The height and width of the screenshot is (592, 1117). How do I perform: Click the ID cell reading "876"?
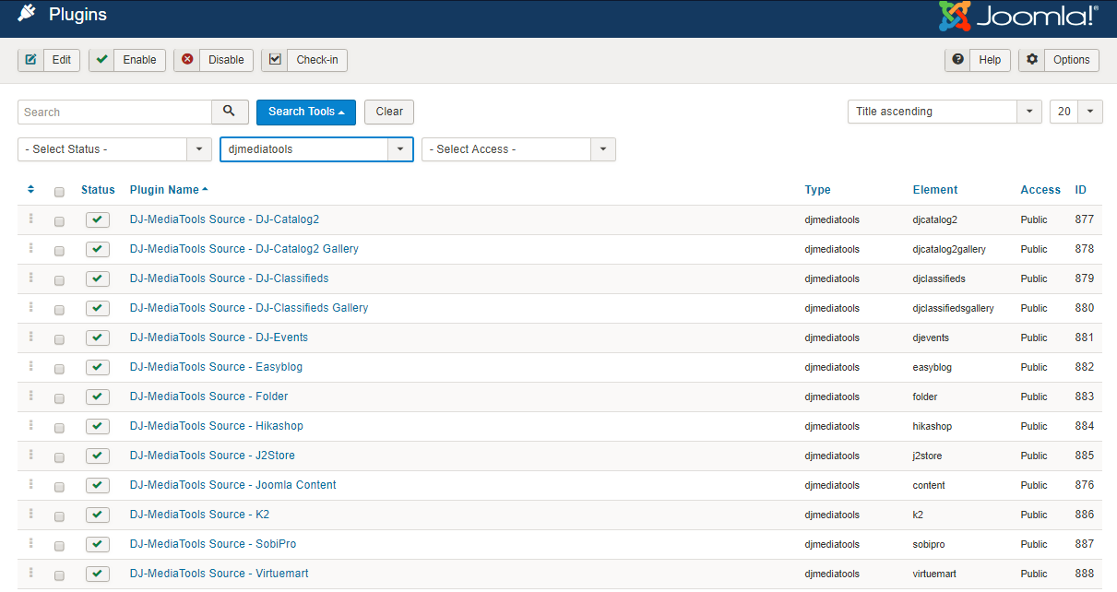(x=1084, y=485)
